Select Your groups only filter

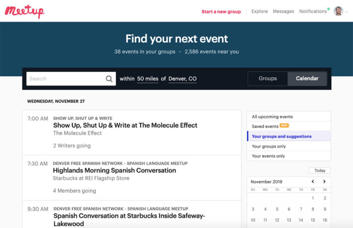(x=268, y=146)
